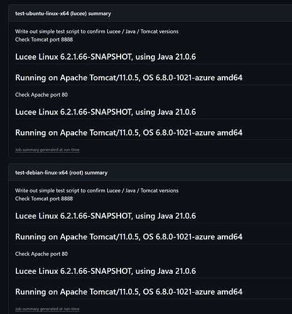
Task: Click 'Check Apache port 80' in ubuntu summary
Action: click(41, 95)
